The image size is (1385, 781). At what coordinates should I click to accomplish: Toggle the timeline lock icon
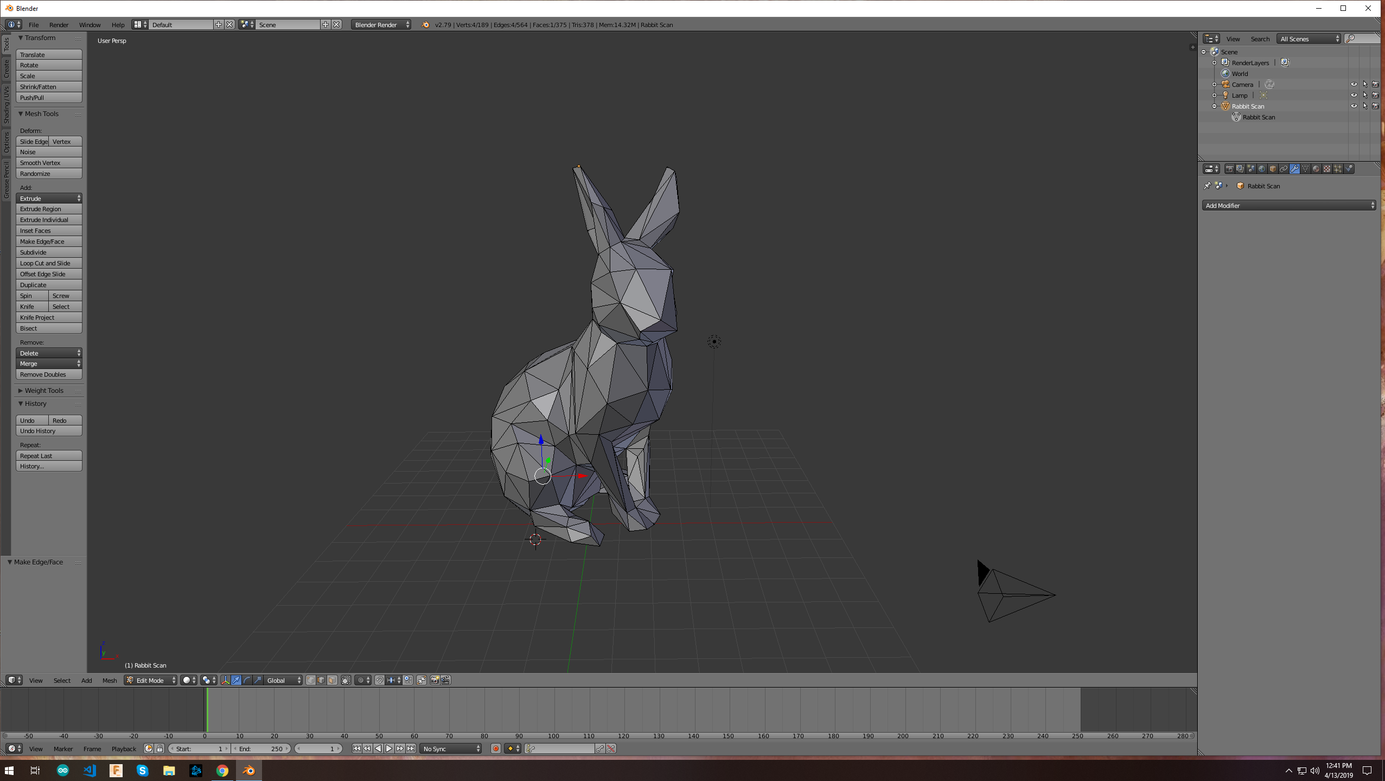click(159, 748)
